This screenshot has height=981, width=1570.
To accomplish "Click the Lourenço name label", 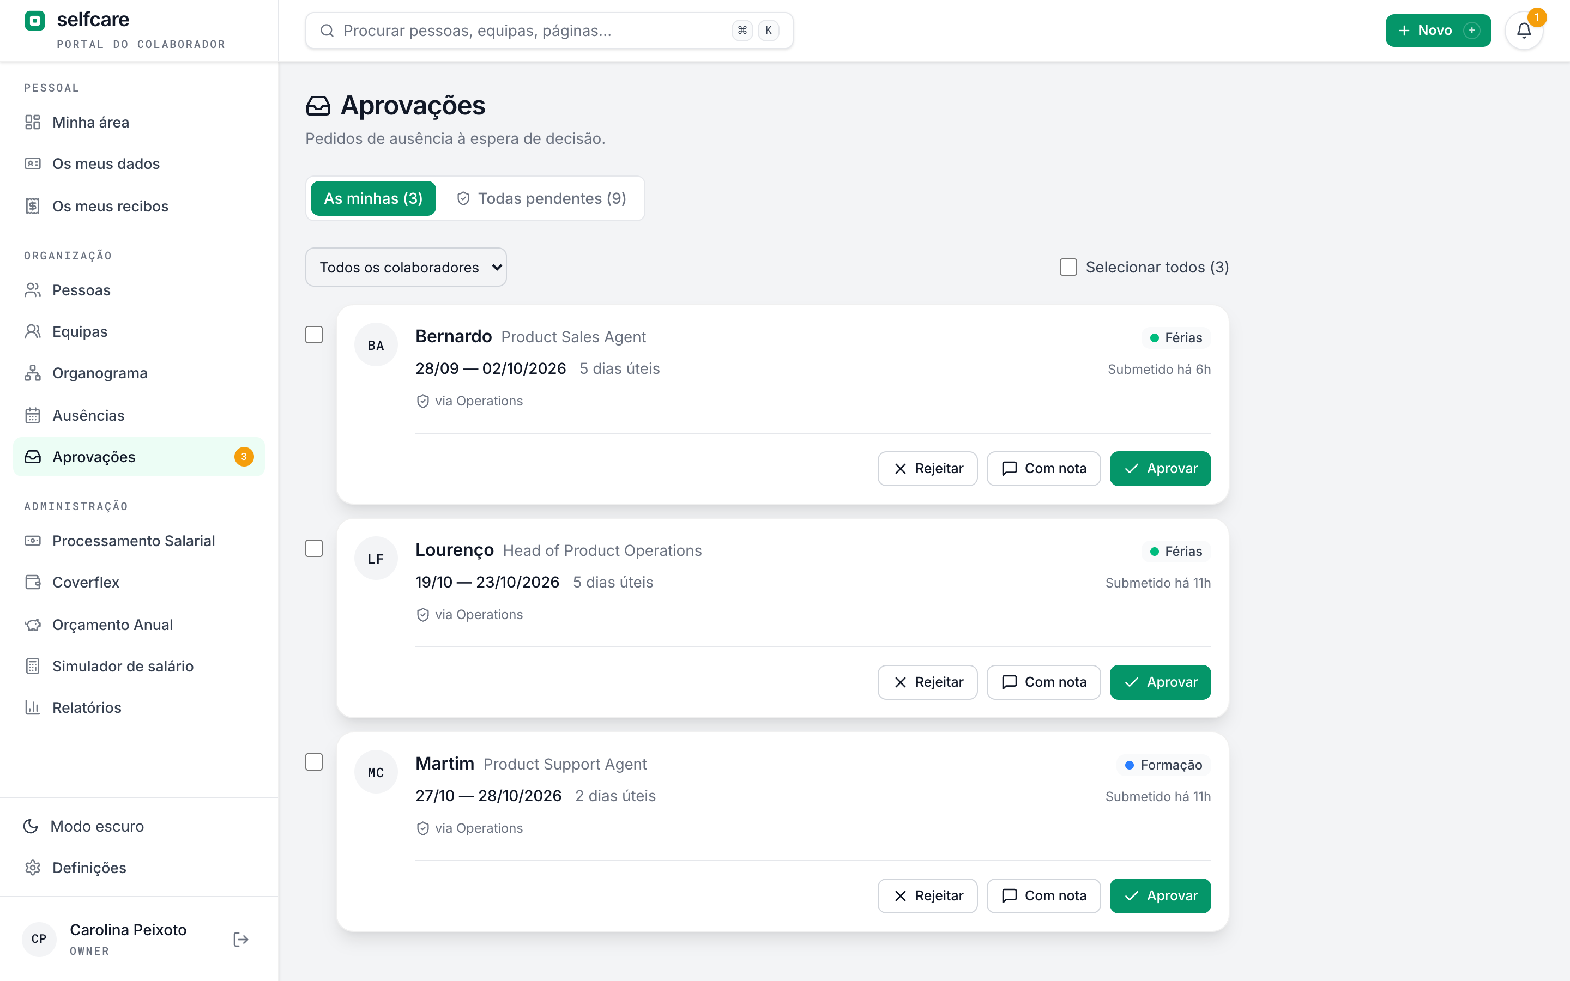I will pos(454,550).
